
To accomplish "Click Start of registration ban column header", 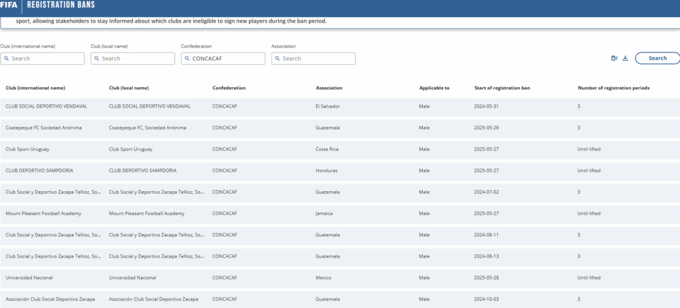I will pyautogui.click(x=502, y=88).
